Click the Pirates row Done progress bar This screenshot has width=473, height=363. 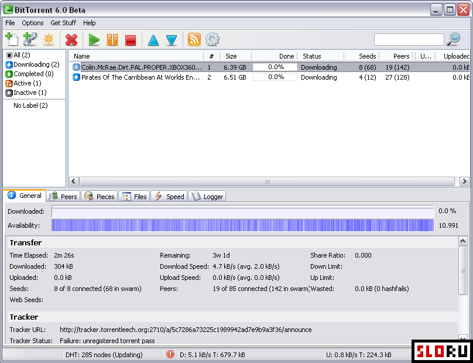(x=275, y=77)
